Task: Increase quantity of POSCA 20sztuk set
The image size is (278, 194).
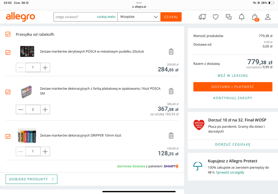Action: point(45,68)
